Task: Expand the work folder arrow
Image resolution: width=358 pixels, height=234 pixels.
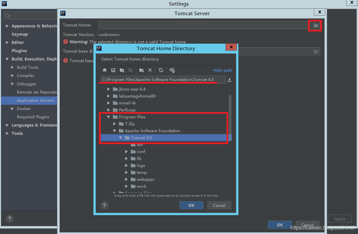Action: (x=126, y=186)
